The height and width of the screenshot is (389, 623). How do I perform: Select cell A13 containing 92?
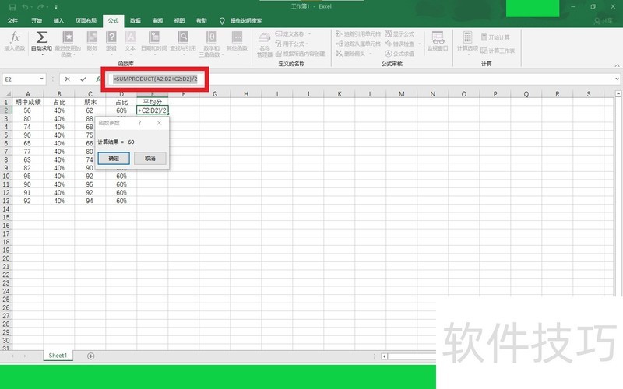(x=28, y=201)
